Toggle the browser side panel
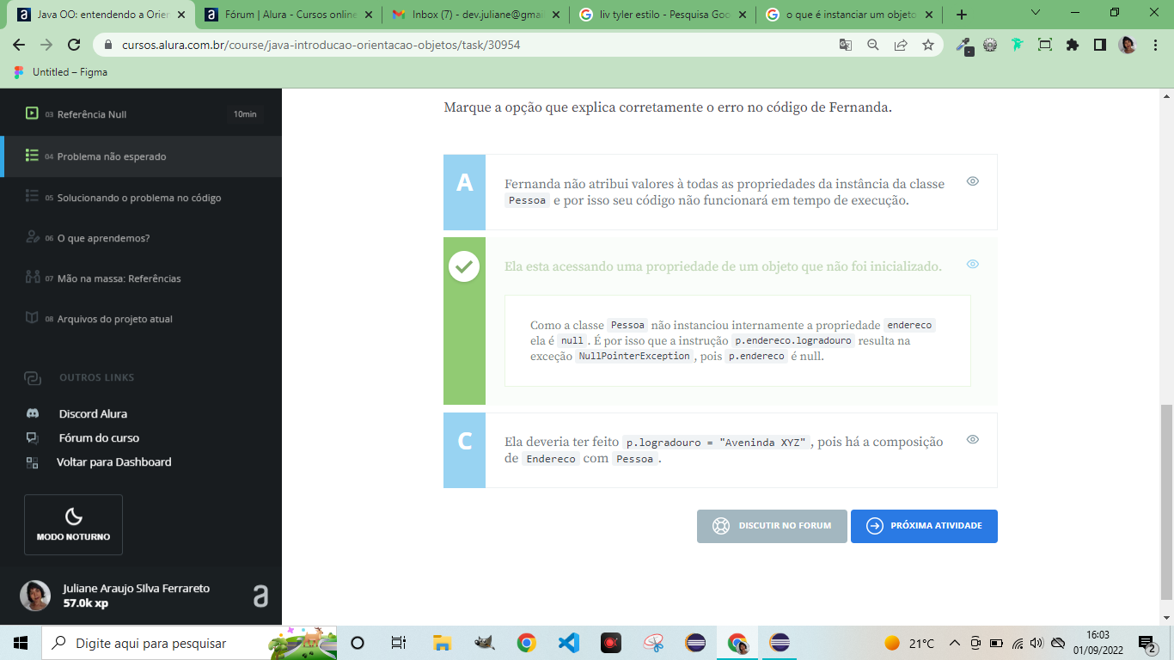 click(x=1100, y=45)
